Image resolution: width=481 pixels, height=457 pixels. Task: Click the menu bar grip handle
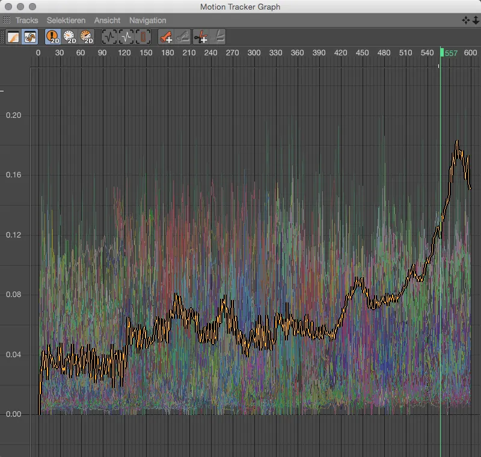7,20
